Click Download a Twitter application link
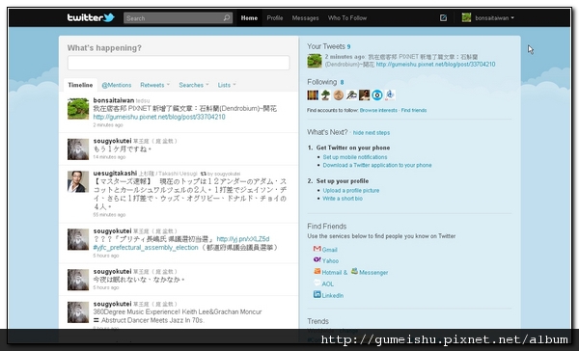This screenshot has height=351, width=579. click(x=377, y=165)
